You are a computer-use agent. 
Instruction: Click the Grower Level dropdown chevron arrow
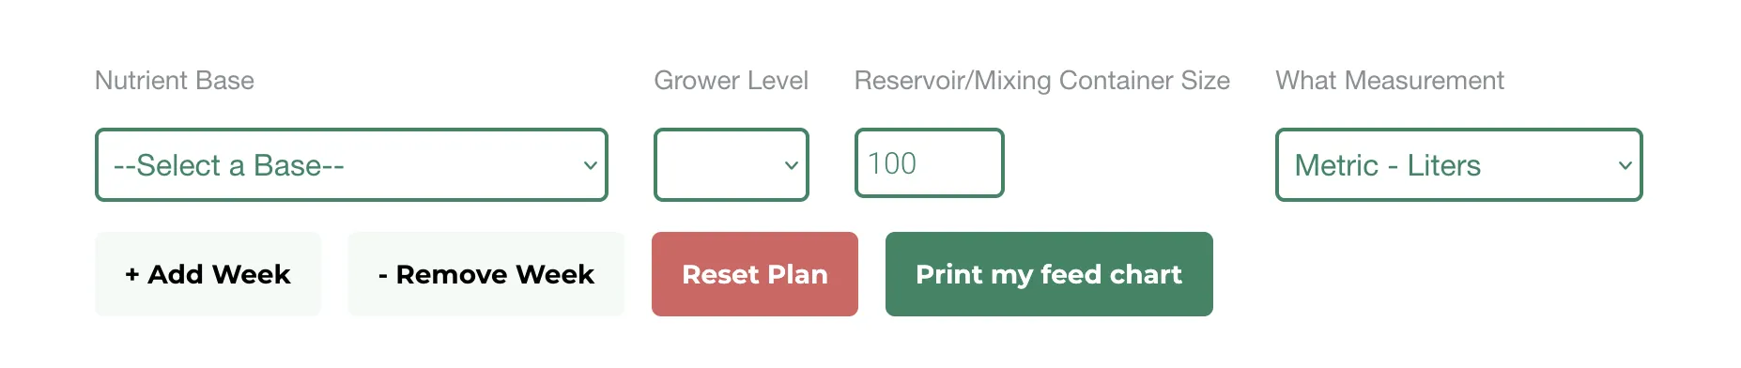pyautogui.click(x=792, y=165)
